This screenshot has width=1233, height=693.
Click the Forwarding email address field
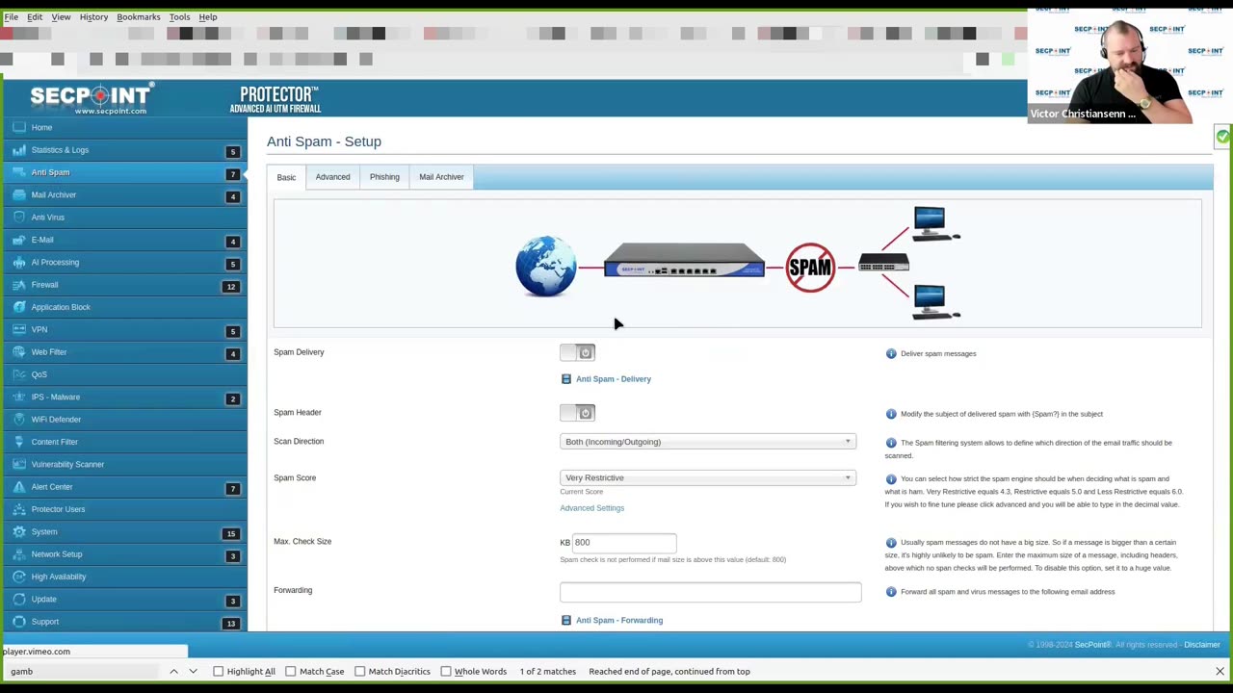click(711, 592)
